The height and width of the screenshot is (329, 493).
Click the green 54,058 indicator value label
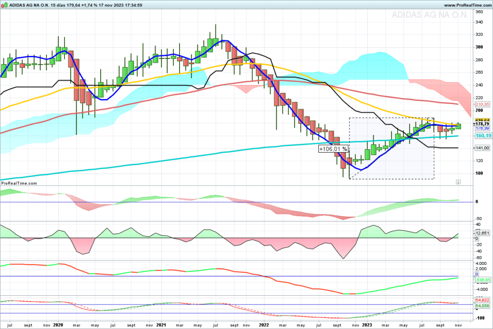point(482,306)
